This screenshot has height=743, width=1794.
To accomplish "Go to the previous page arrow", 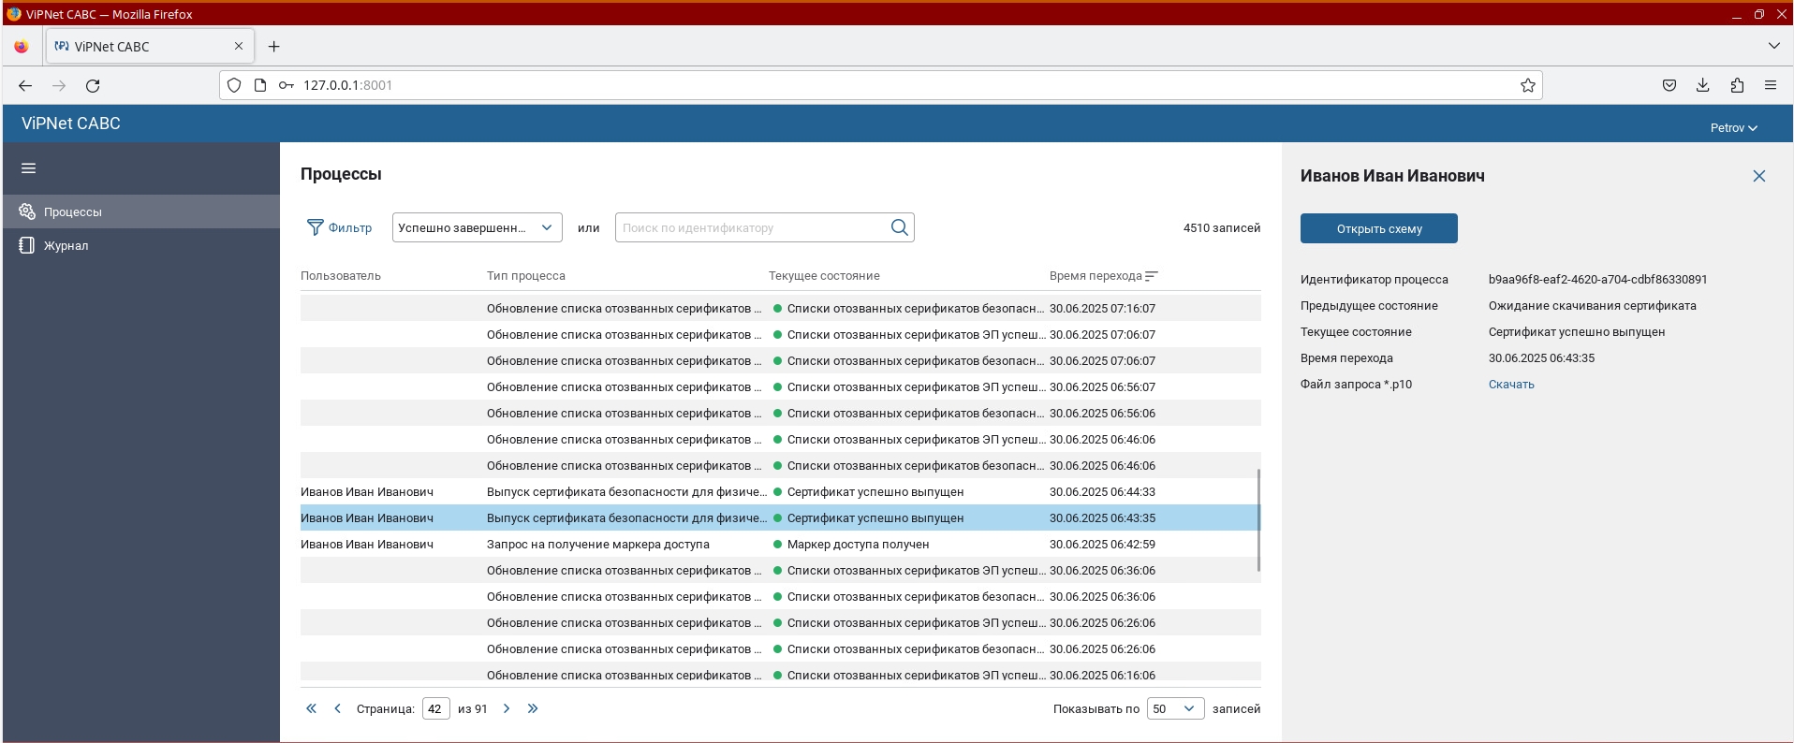I will coord(337,708).
